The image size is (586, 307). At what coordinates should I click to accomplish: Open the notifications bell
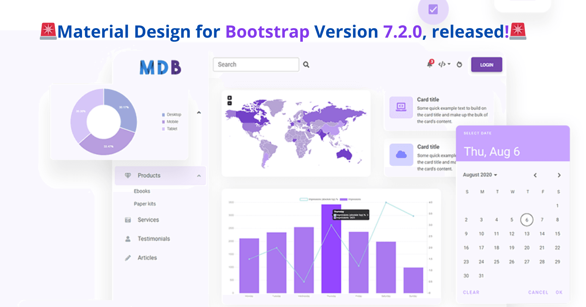(430, 64)
